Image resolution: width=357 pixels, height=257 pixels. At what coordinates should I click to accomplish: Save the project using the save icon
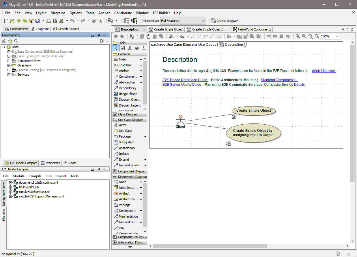point(38,20)
